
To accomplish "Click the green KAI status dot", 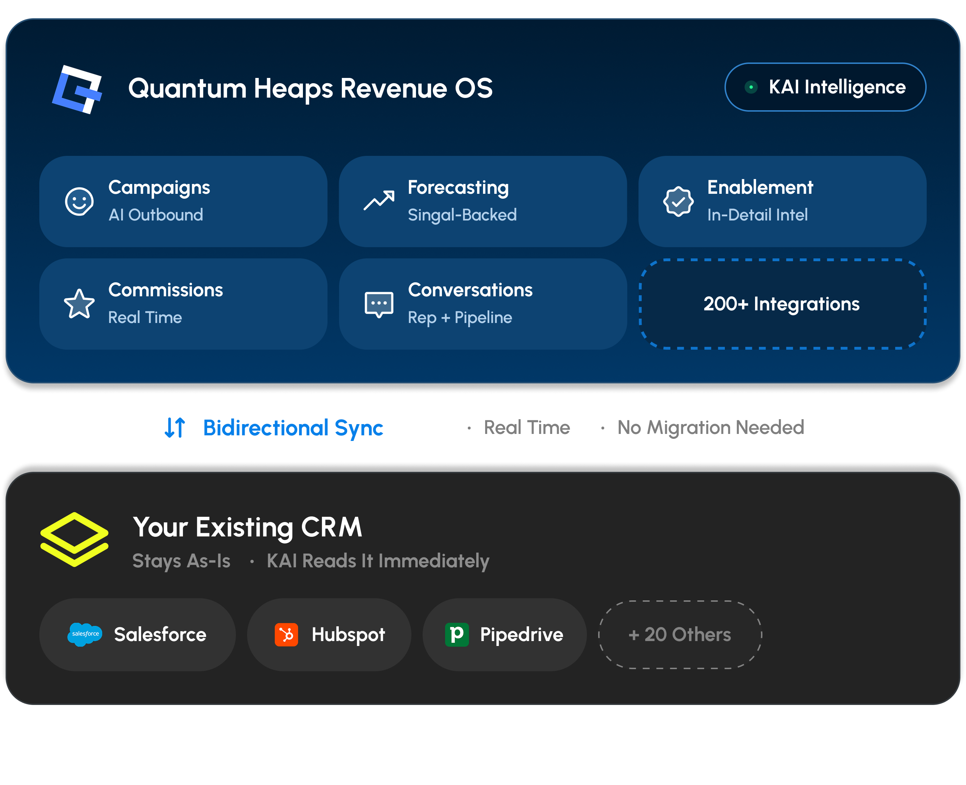I will pos(751,87).
